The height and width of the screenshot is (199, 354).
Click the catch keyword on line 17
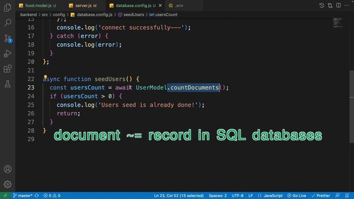click(65, 36)
